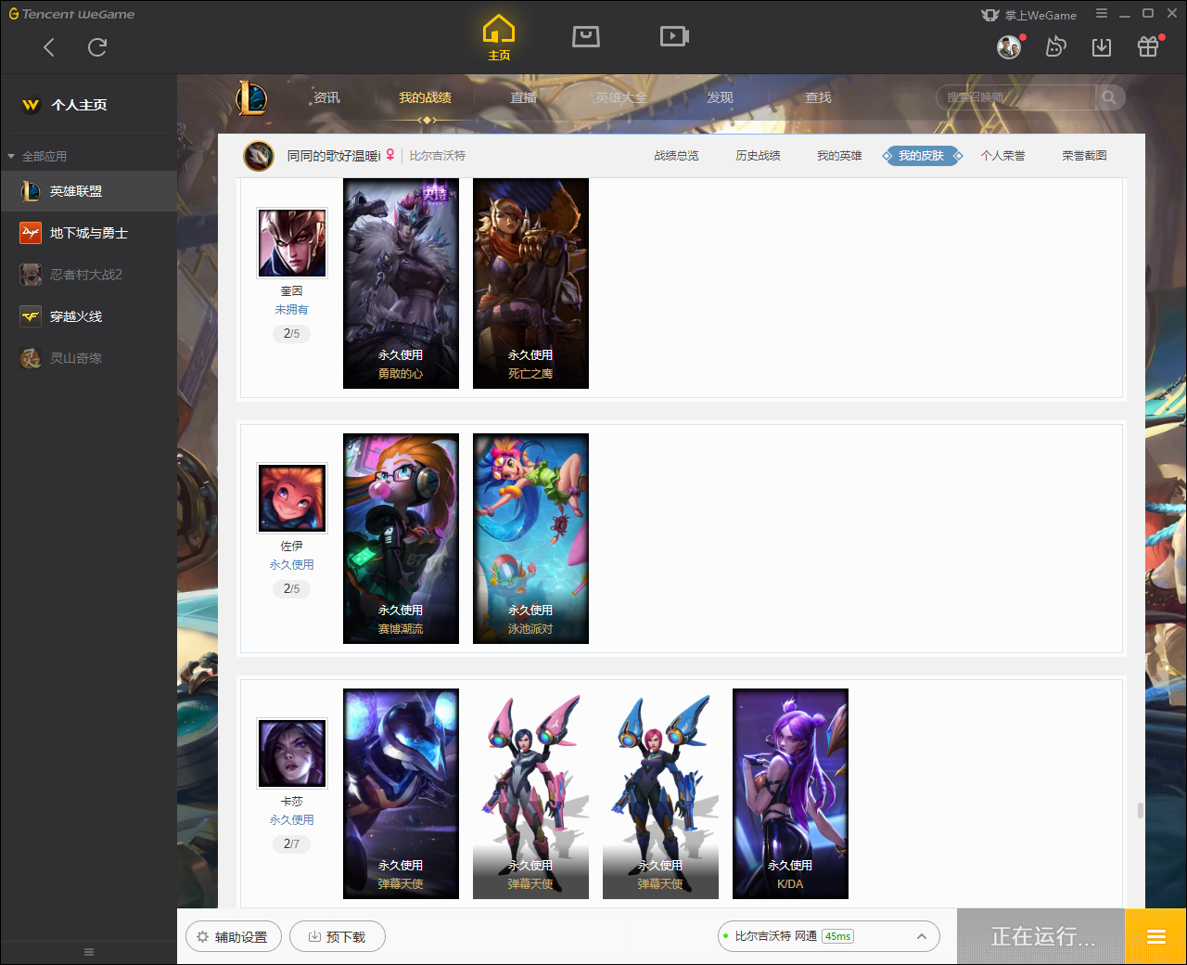Open the 死亡之鹰 skin card

[x=530, y=283]
